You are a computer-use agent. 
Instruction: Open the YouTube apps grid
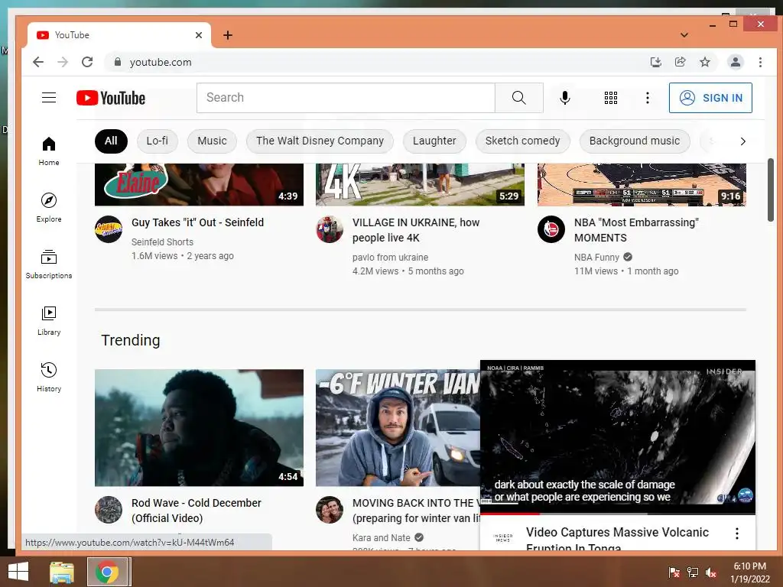[x=610, y=97]
